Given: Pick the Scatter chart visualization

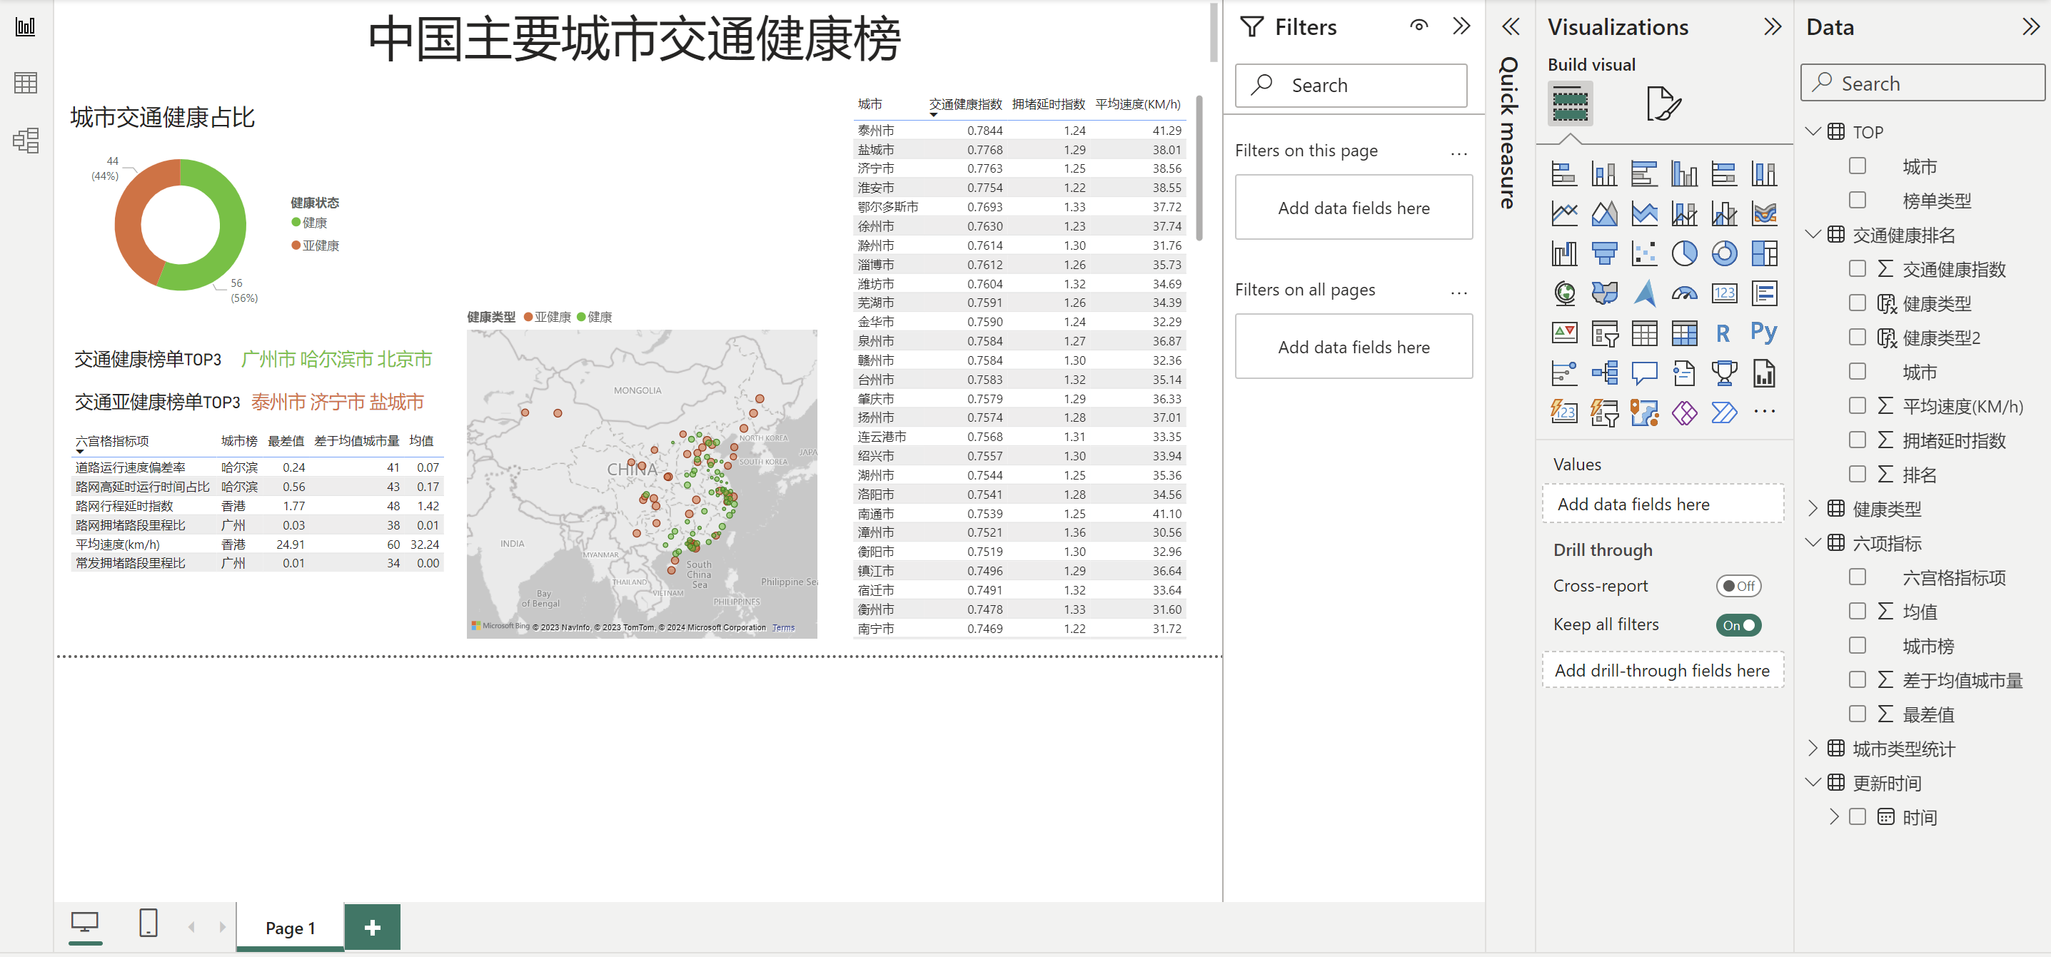Looking at the screenshot, I should coord(1644,254).
